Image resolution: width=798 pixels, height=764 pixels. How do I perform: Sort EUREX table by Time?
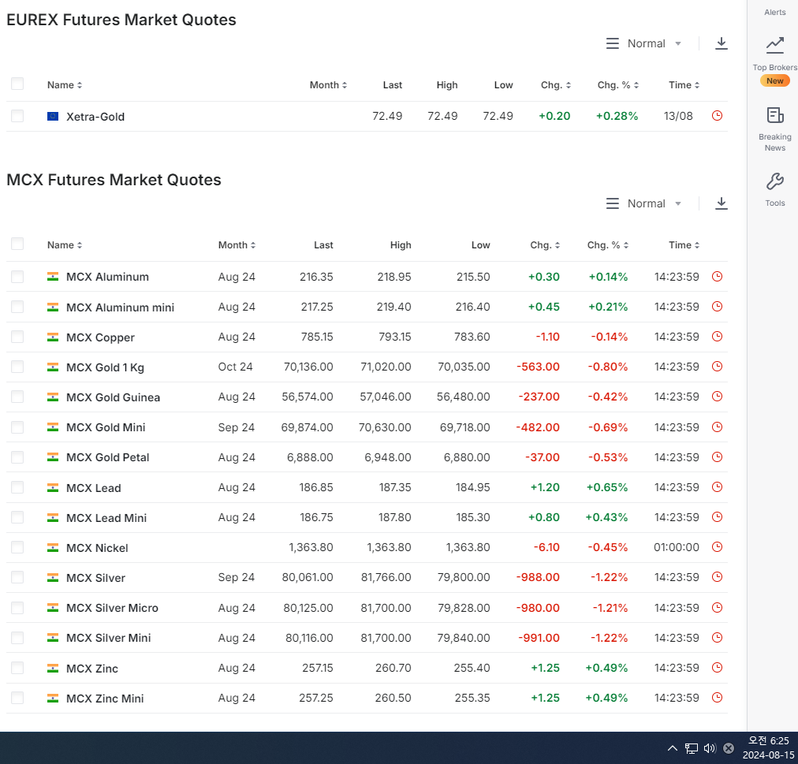click(684, 85)
